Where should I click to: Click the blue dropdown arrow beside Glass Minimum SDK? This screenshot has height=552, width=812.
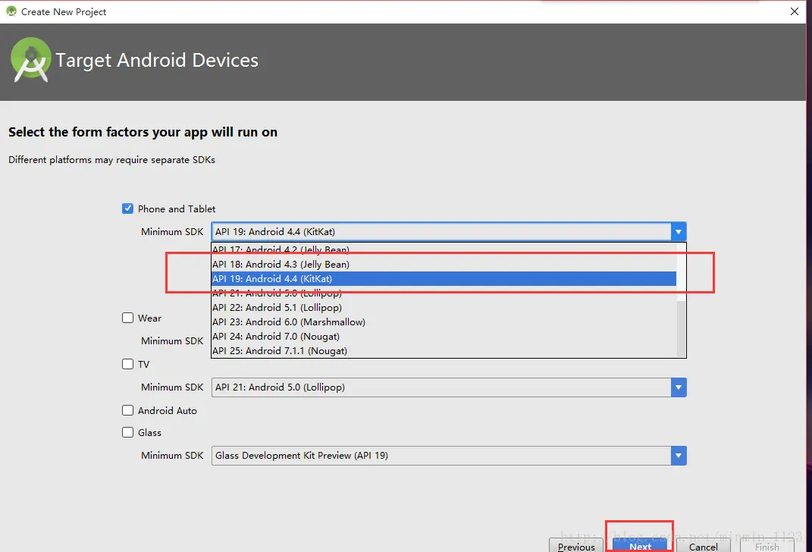tap(678, 455)
